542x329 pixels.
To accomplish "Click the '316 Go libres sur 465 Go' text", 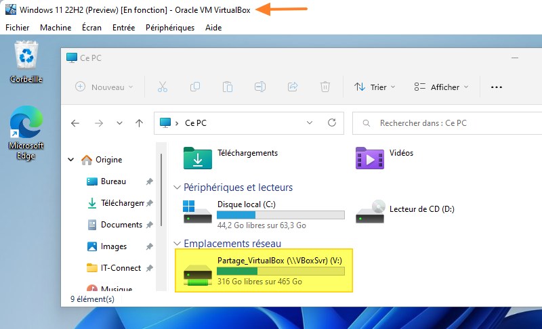I will [259, 282].
